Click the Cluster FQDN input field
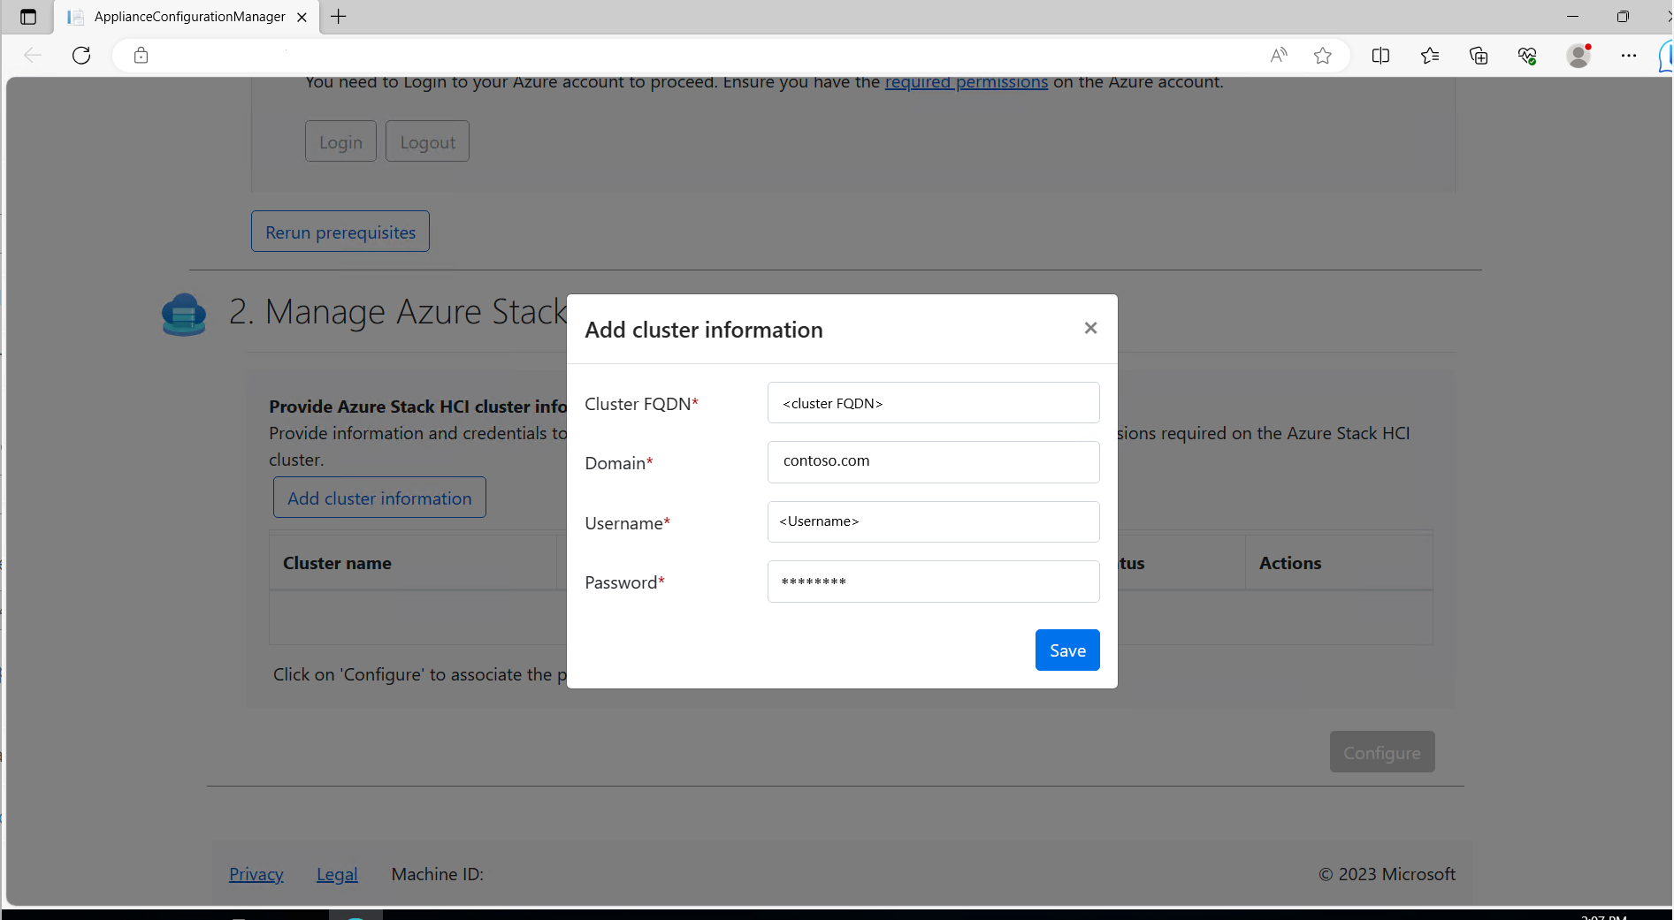This screenshot has width=1674, height=920. pyautogui.click(x=933, y=403)
